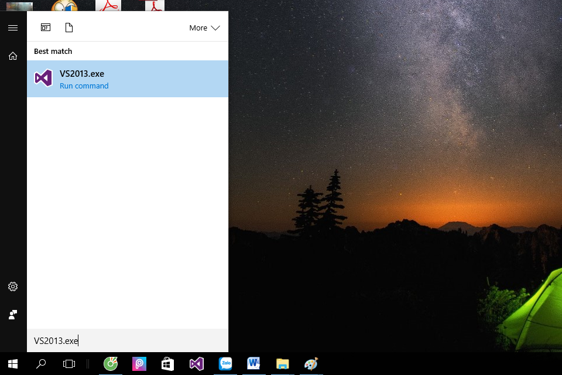Screen dimensions: 562x375
Task: Open the Windows Start button
Action: click(13, 364)
